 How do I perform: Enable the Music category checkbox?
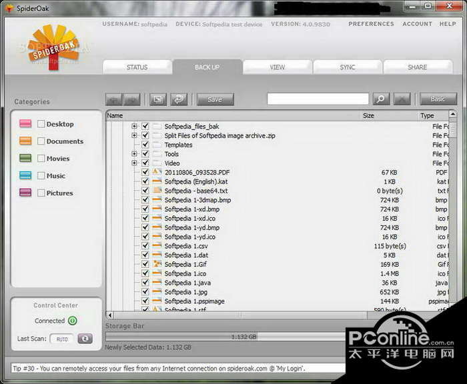pos(41,175)
